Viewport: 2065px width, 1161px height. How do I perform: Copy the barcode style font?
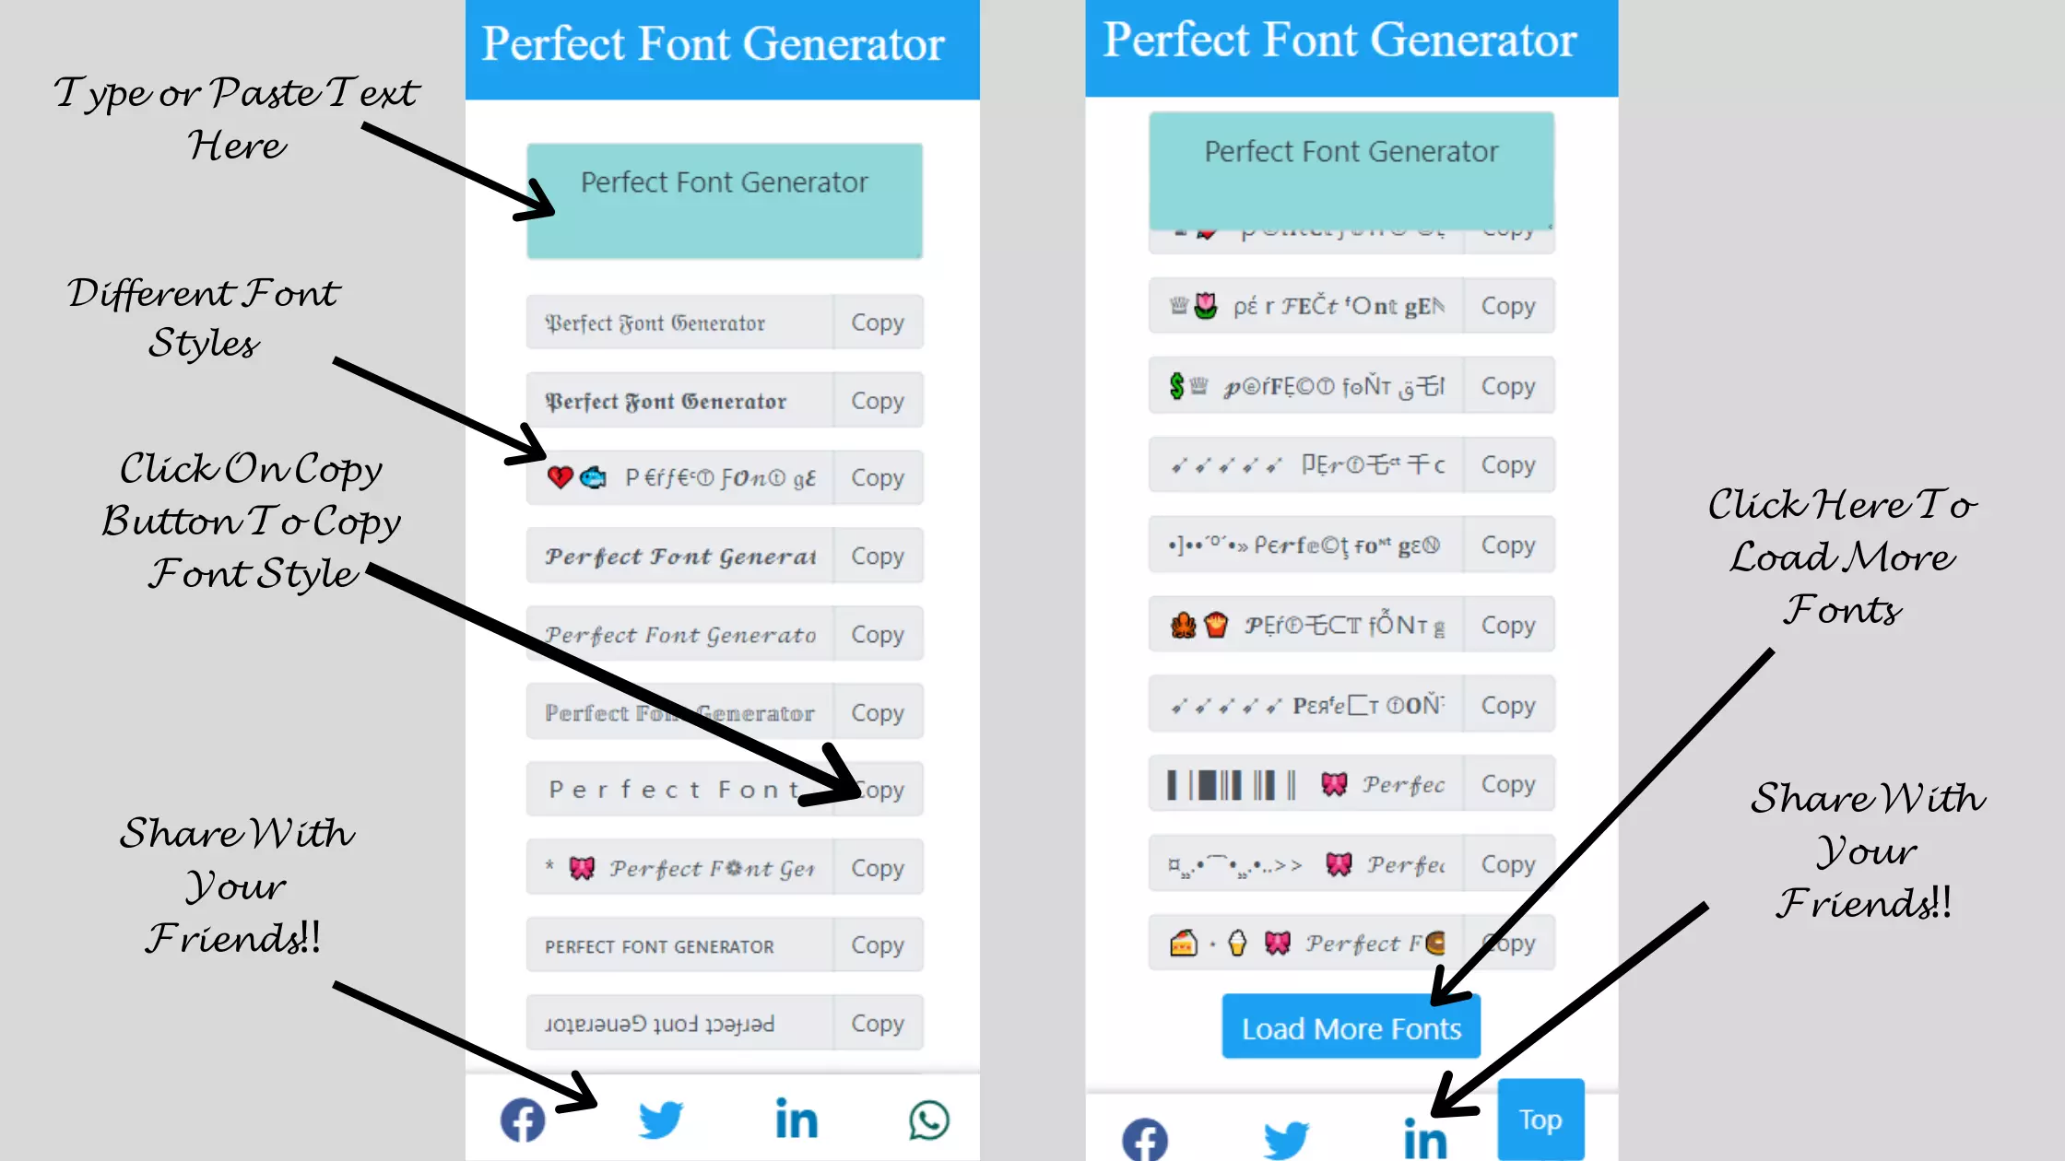click(1507, 784)
